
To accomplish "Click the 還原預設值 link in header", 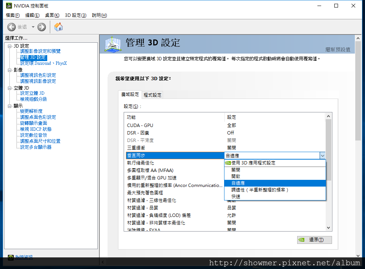I will click(x=338, y=49).
